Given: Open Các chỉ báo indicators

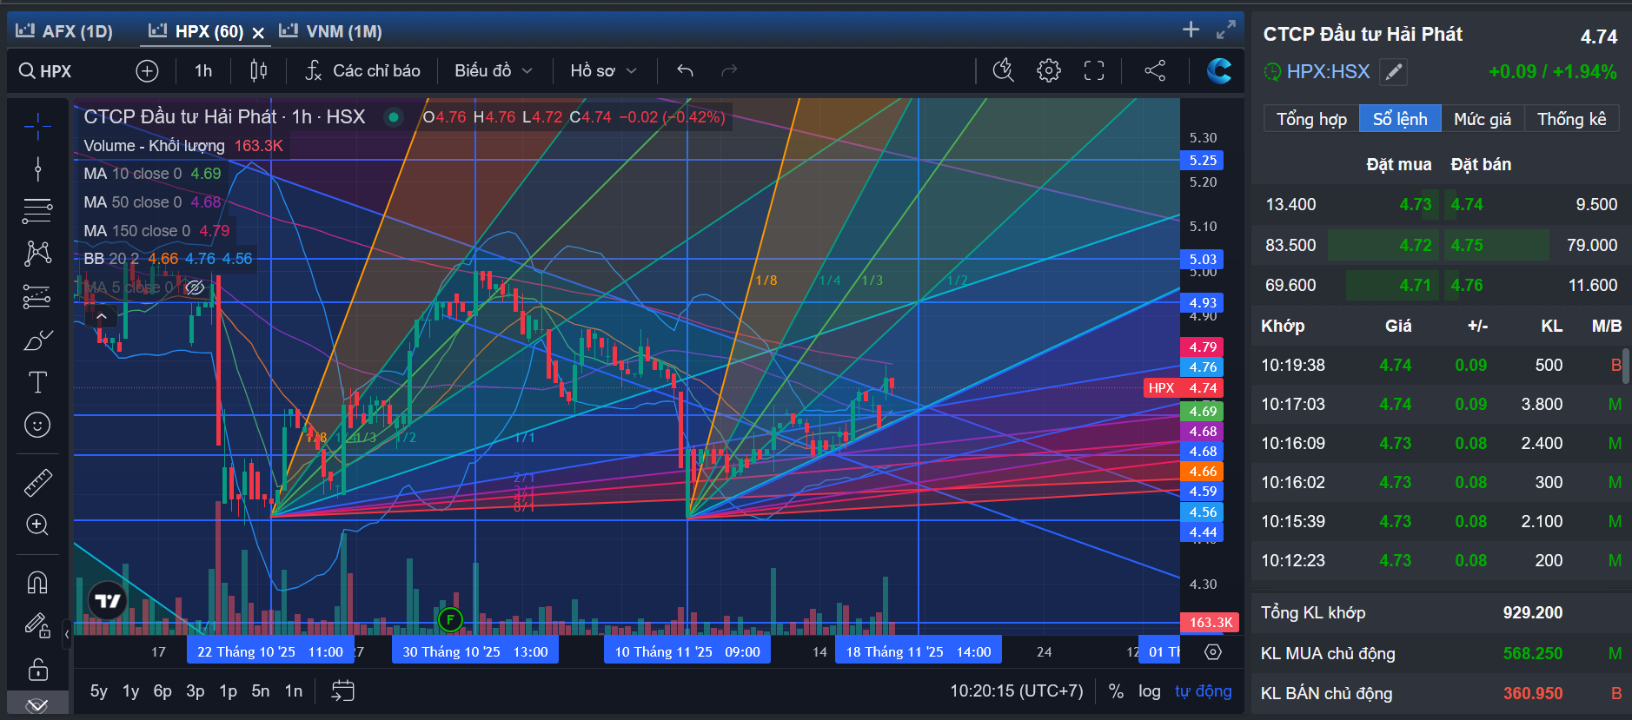Looking at the screenshot, I should (x=363, y=70).
